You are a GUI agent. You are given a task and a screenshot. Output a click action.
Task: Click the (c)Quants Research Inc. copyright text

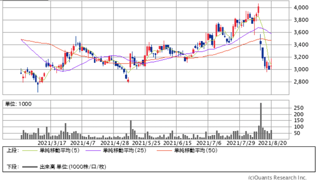point(277,178)
